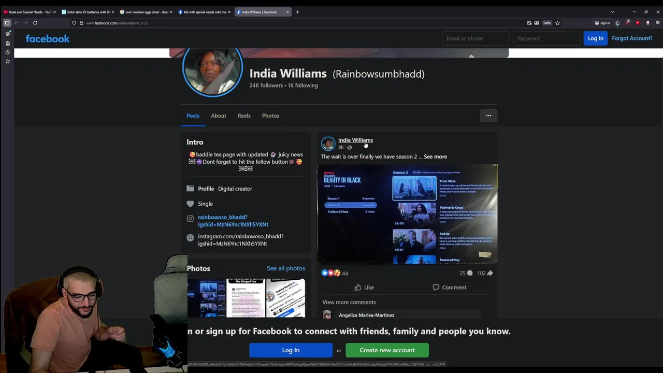Viewport: 663px width, 373px height.
Task: Focus the Password field
Action: pyautogui.click(x=546, y=38)
